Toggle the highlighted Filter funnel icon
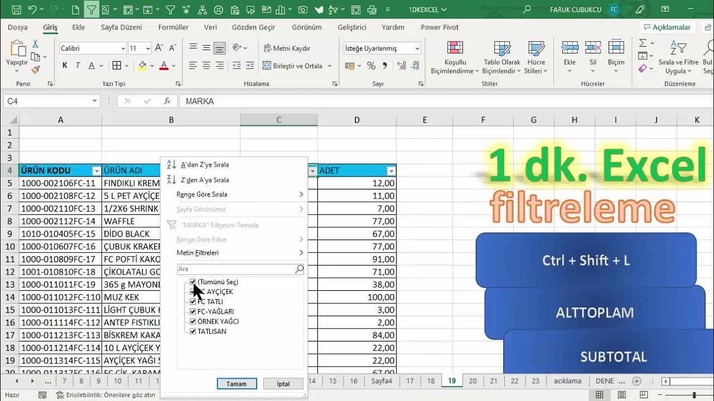This screenshot has height=401, width=714. [91, 9]
